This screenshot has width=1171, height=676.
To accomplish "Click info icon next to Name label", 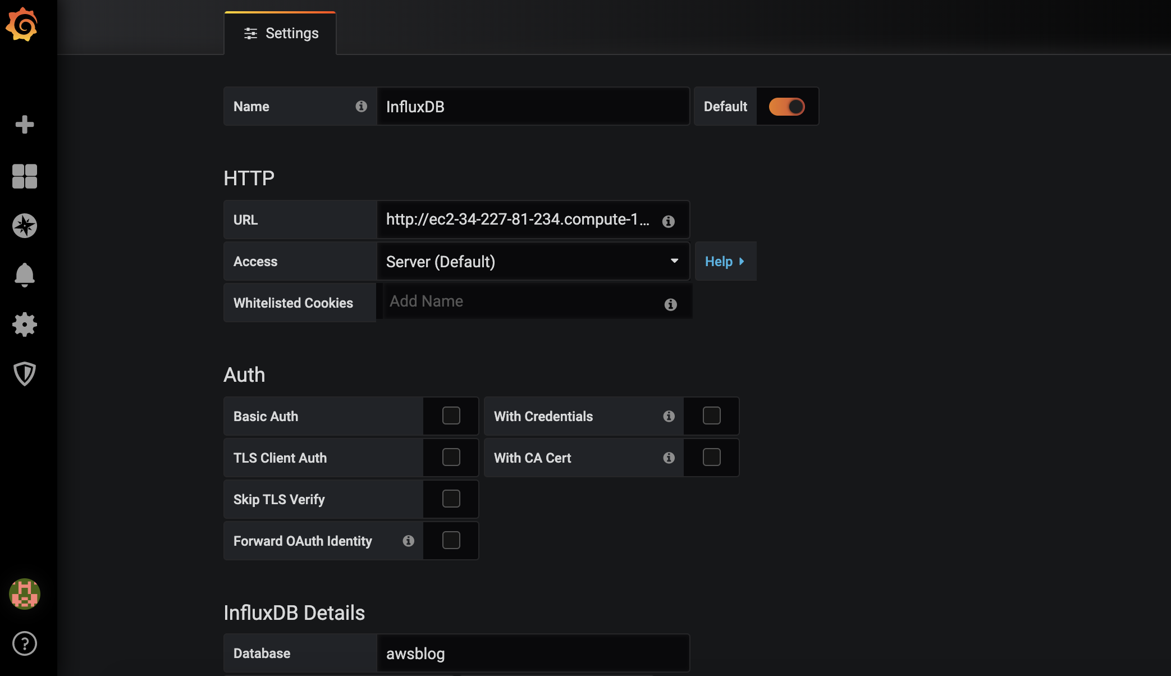I will point(361,106).
